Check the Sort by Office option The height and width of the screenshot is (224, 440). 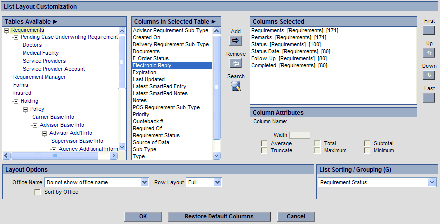tap(37, 192)
